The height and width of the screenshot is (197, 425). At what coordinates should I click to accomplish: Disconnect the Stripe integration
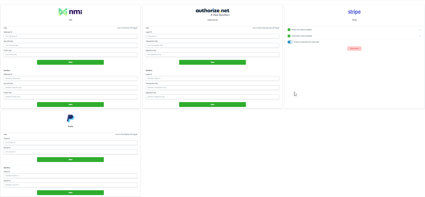354,48
